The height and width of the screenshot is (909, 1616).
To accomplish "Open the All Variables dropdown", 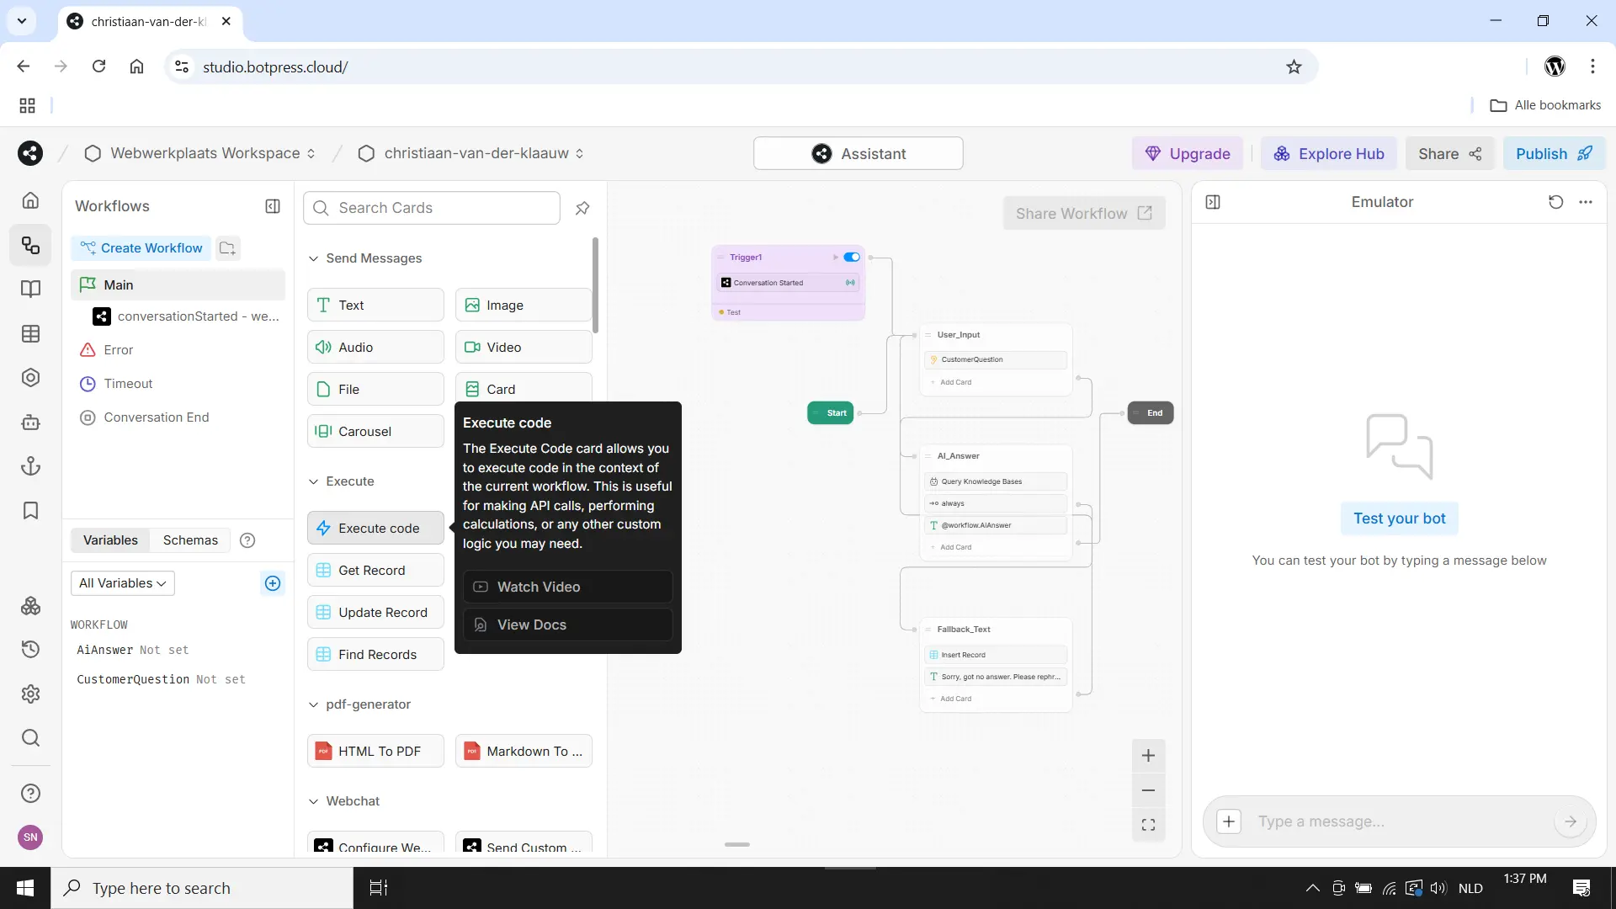I will [x=123, y=583].
